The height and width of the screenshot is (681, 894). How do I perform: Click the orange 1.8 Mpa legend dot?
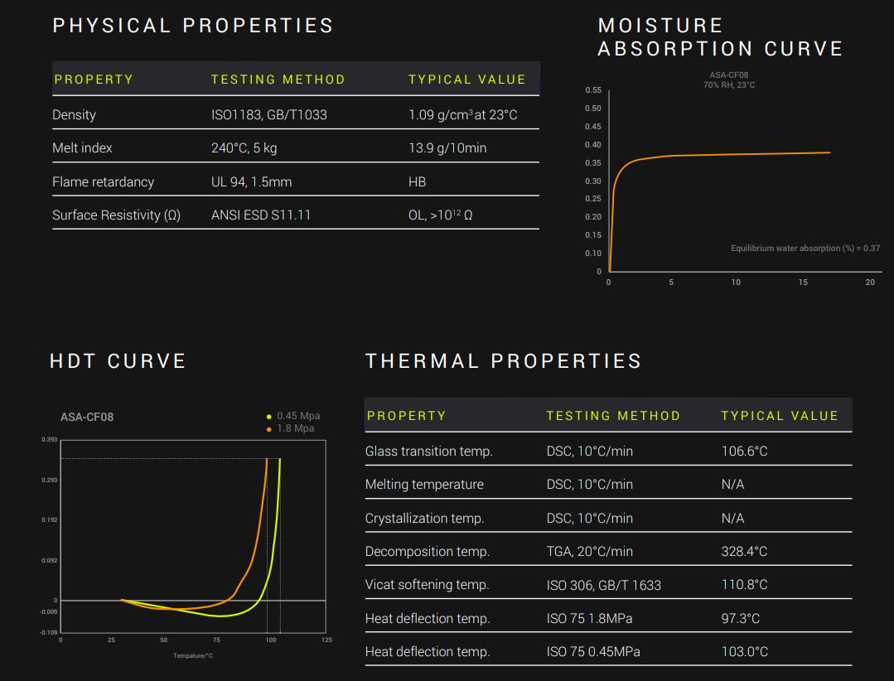(268, 429)
